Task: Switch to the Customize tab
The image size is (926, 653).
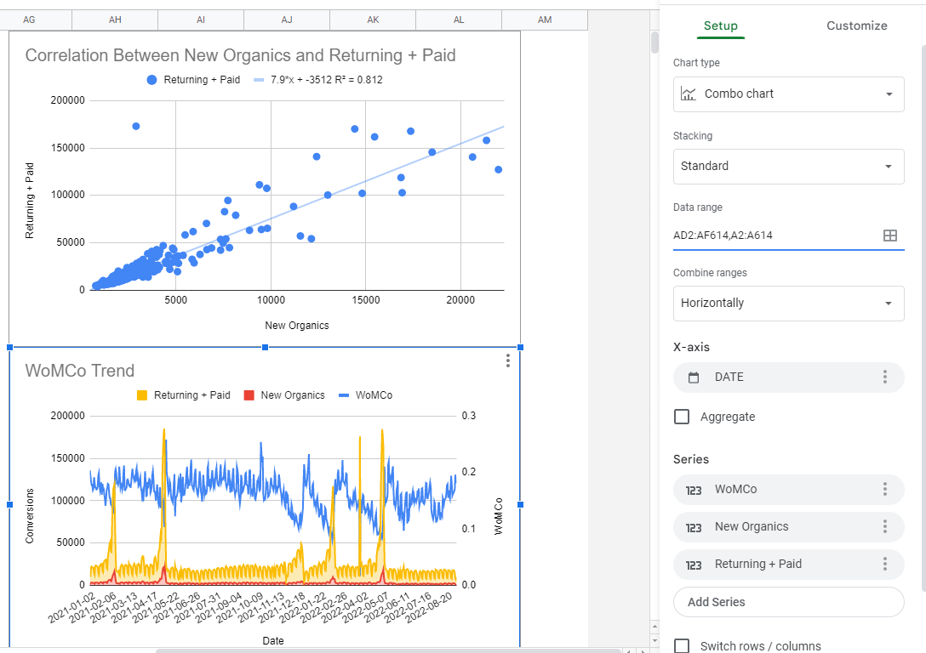Action: (x=856, y=26)
